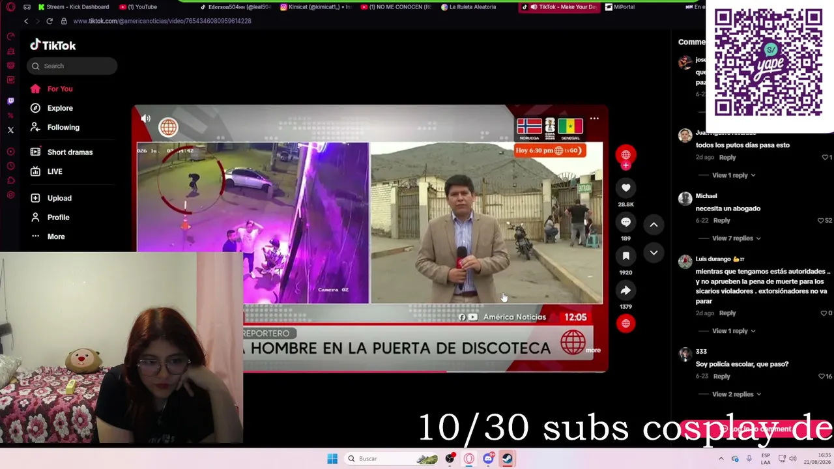Open Steam from the taskbar
This screenshot has height=469, width=834.
pyautogui.click(x=507, y=459)
